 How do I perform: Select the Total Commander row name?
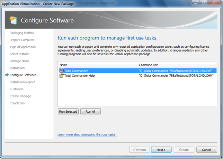coord(76,71)
